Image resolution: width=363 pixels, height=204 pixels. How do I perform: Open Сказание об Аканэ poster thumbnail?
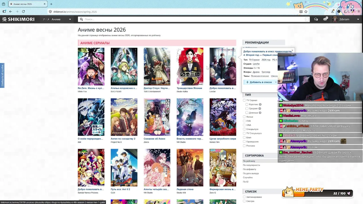tap(157, 117)
